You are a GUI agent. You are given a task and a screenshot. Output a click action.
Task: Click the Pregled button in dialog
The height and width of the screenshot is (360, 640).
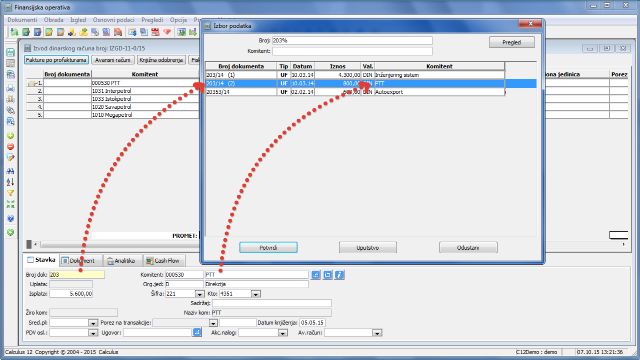click(x=511, y=42)
